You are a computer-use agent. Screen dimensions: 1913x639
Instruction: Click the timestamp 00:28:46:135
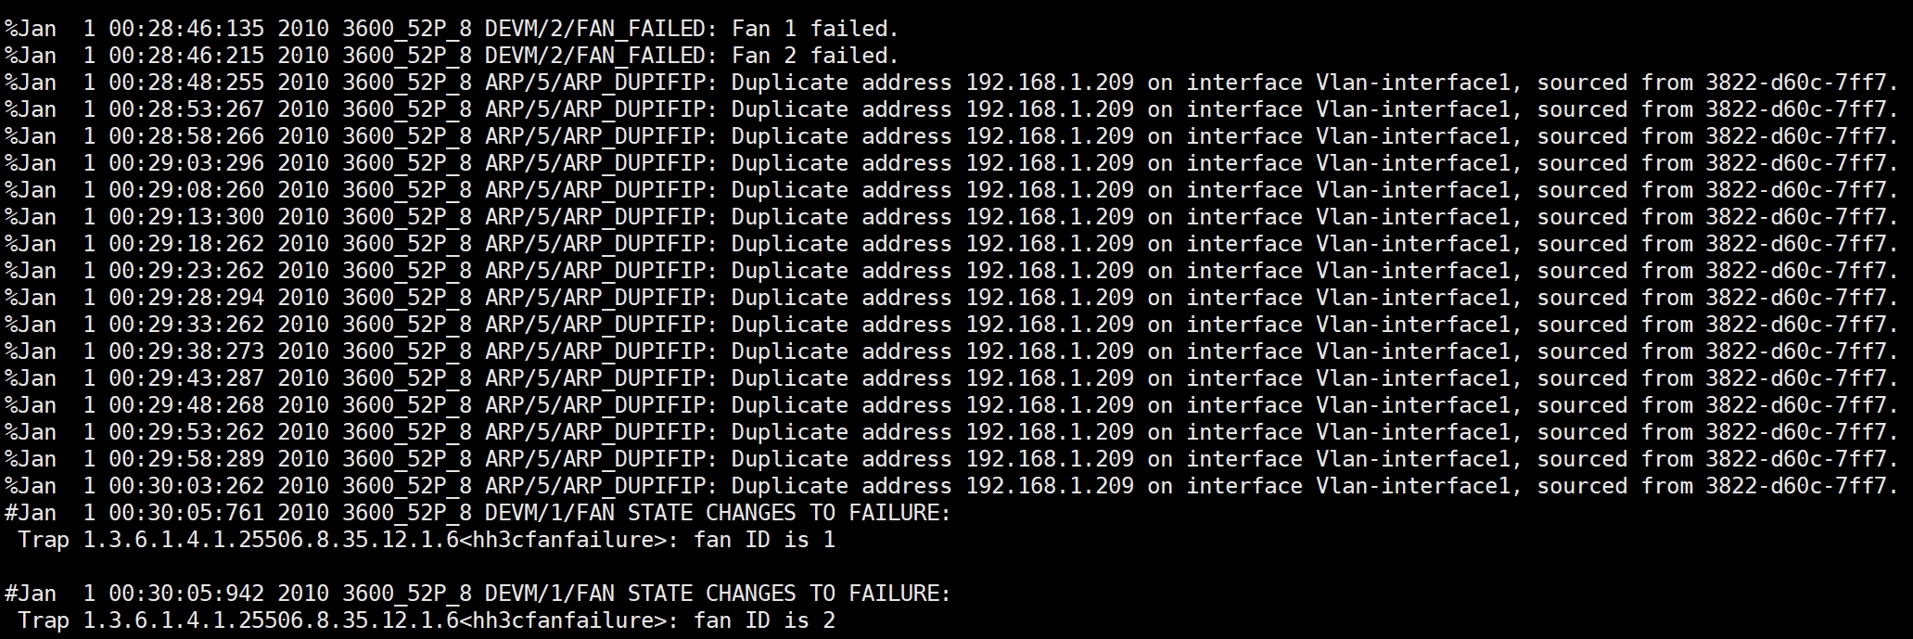(x=185, y=29)
